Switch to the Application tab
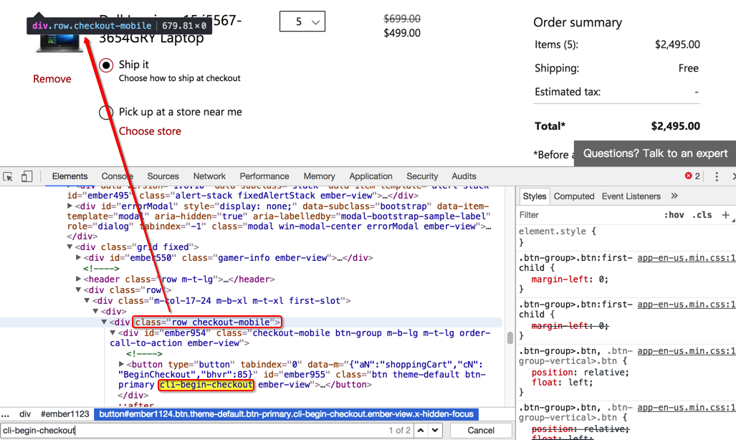 tap(371, 176)
